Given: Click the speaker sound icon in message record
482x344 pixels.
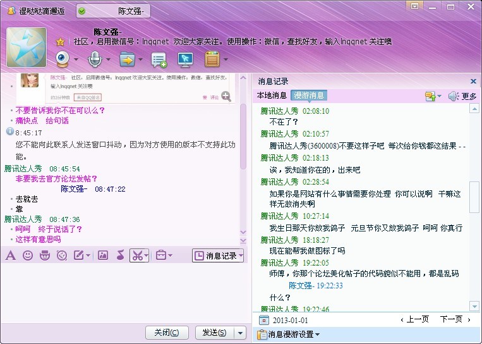Looking at the screenshot, I should (x=454, y=96).
